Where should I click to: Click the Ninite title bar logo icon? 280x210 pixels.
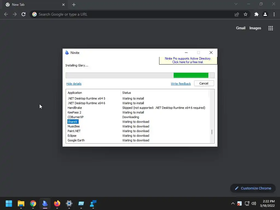tap(67, 52)
